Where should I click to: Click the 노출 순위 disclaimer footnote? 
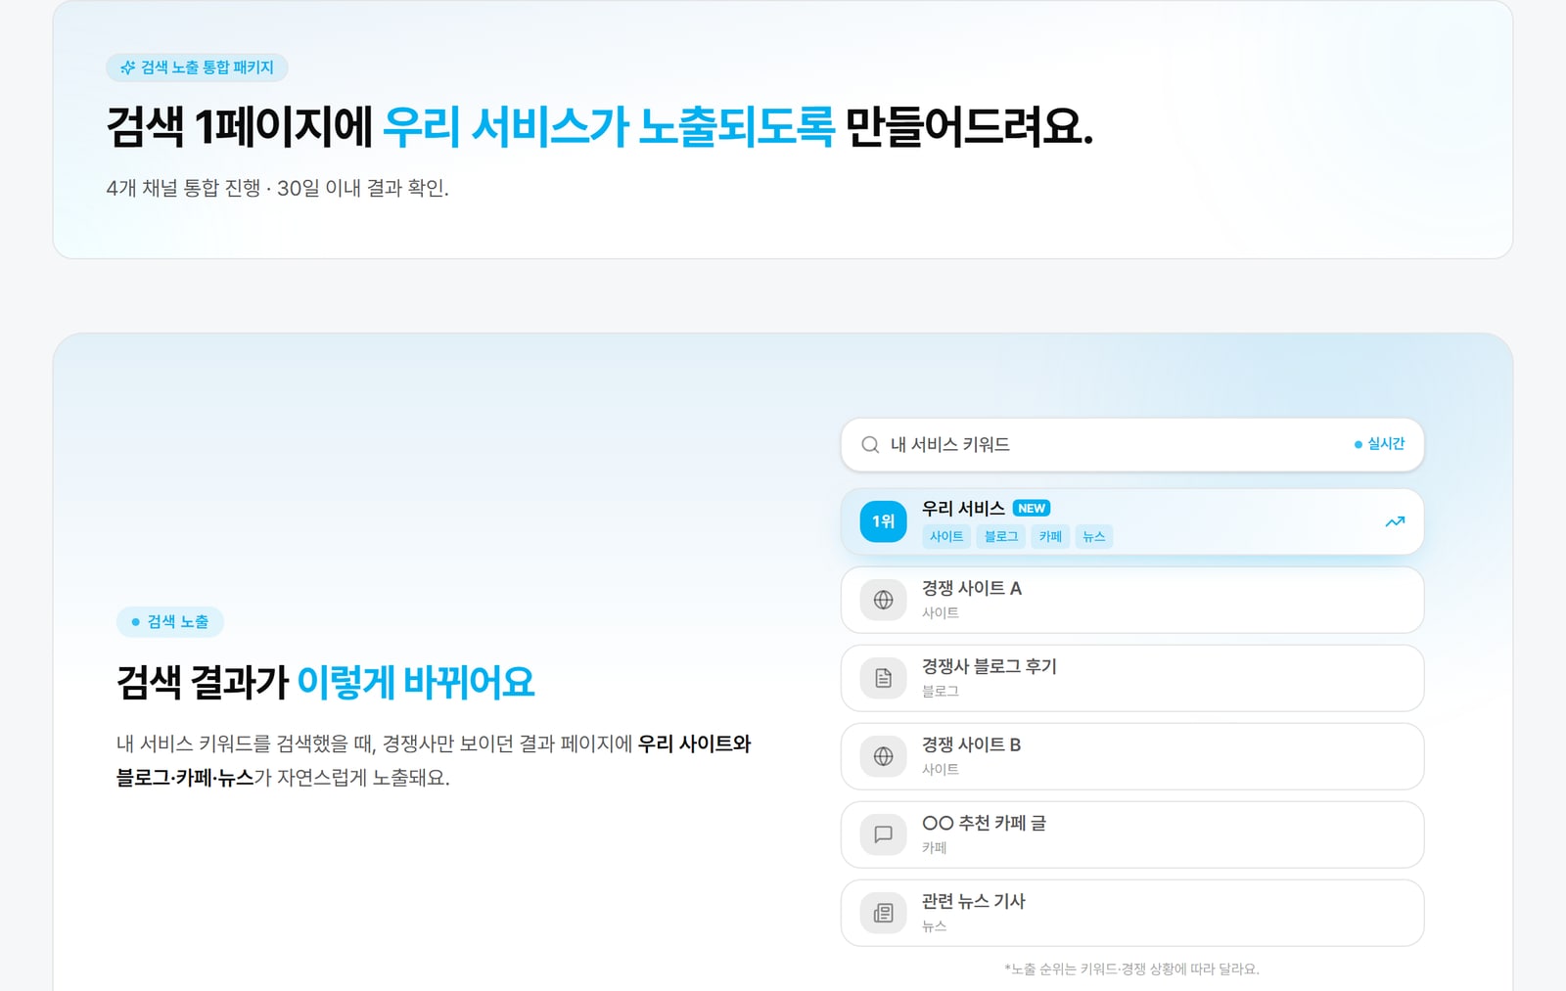[x=1132, y=968]
